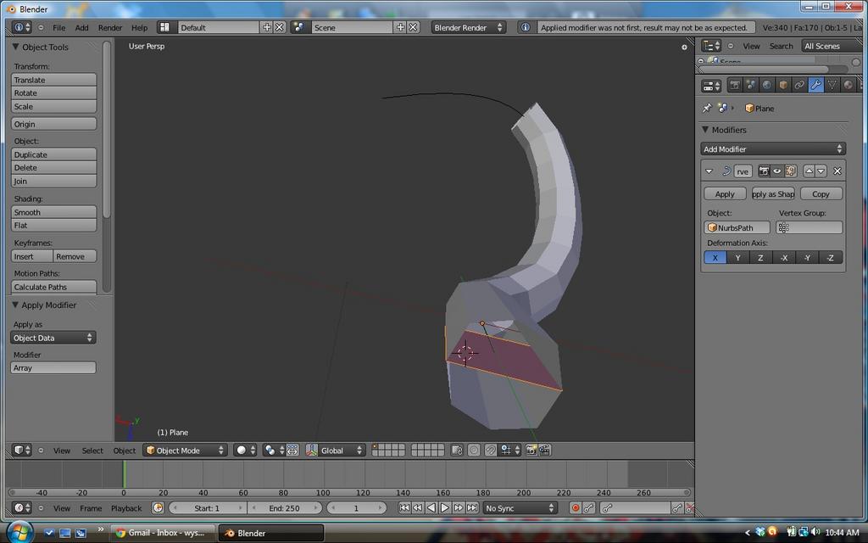Play the animation in reverse
The height and width of the screenshot is (543, 868).
[x=431, y=508]
